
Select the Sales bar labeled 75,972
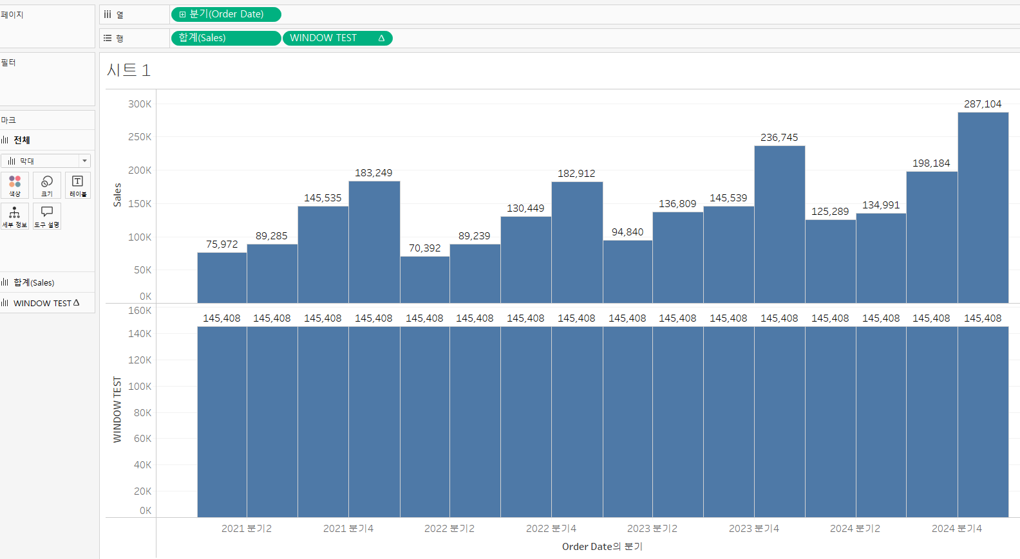(222, 278)
